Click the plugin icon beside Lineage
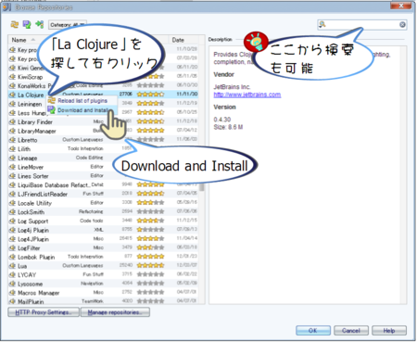This screenshot has width=417, height=342. [12, 158]
